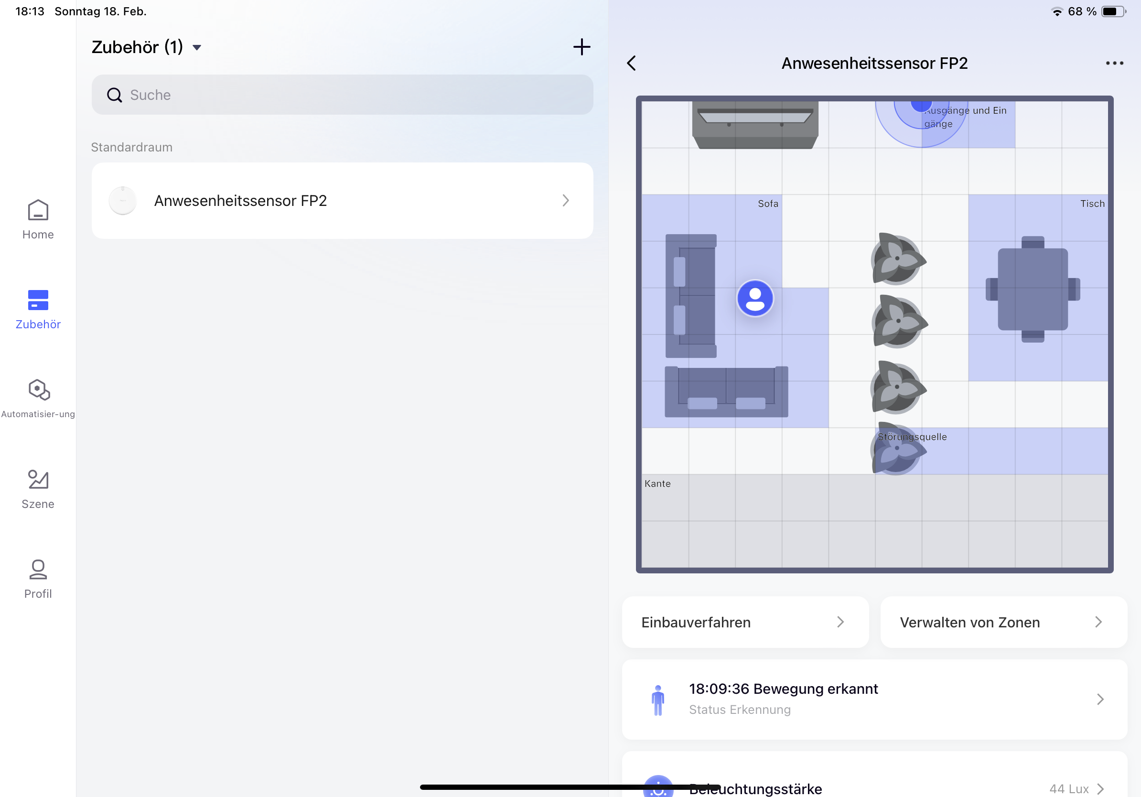Click the FP2 sensor device thumbnail

click(x=122, y=200)
